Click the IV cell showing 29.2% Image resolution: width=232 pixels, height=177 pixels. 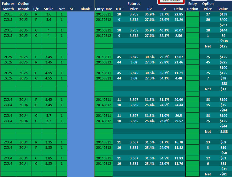(164, 57)
